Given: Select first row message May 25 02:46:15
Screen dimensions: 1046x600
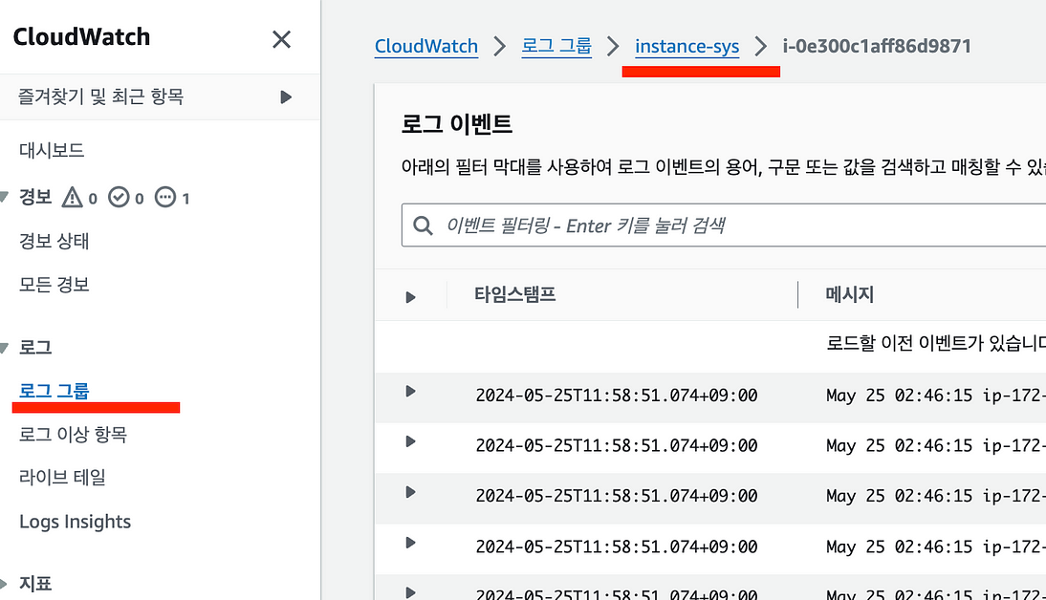Looking at the screenshot, I should pos(900,396).
